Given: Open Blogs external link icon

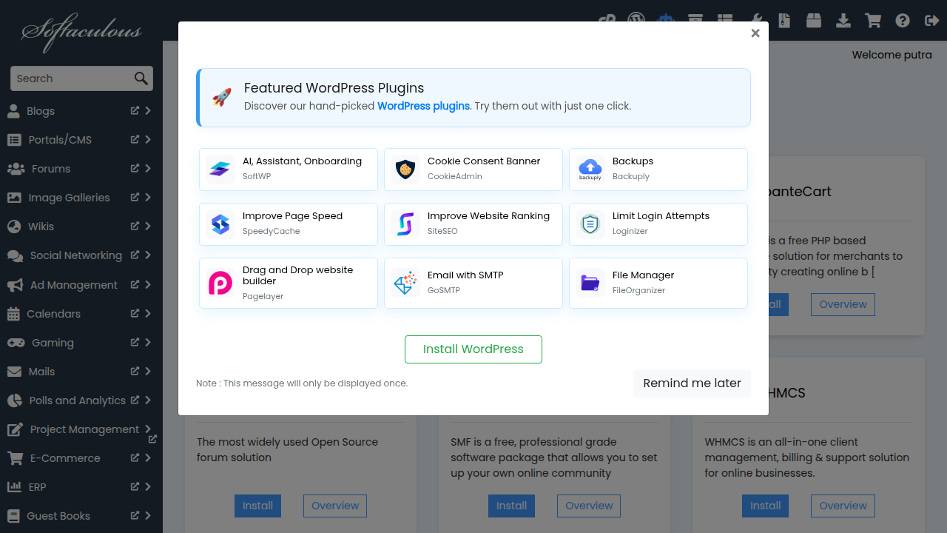Looking at the screenshot, I should [135, 110].
